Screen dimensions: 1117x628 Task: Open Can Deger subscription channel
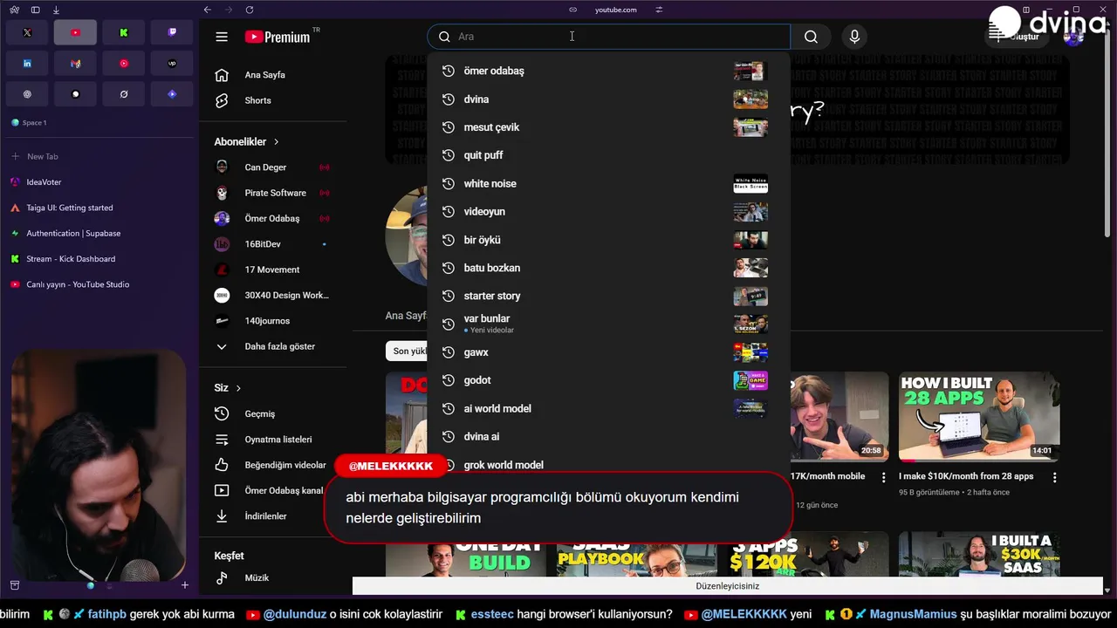click(x=273, y=167)
